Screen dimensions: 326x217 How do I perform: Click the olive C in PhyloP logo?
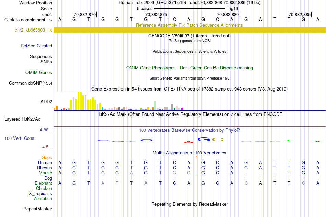click(218, 140)
